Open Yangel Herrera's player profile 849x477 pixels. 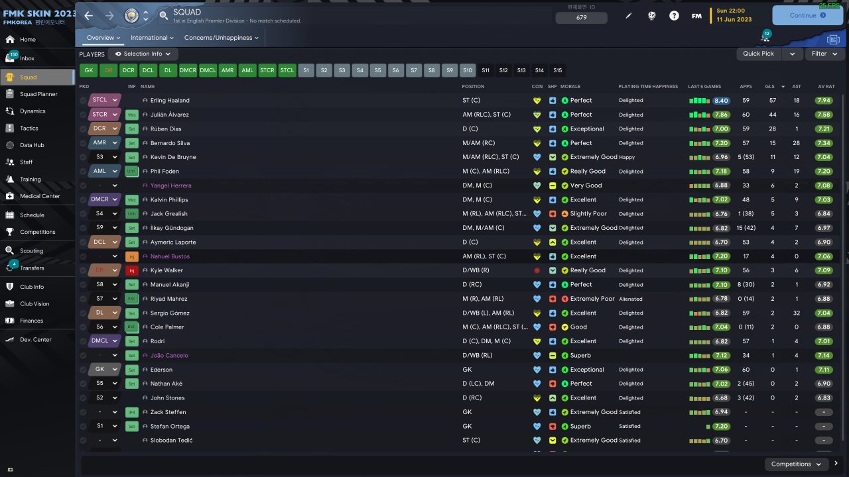(x=170, y=185)
